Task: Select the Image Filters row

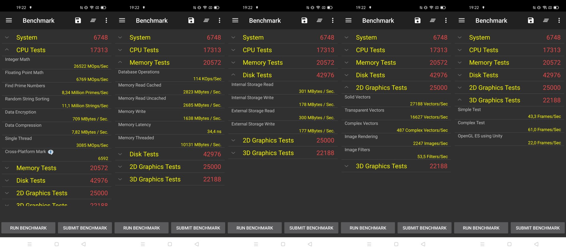Action: [396, 153]
